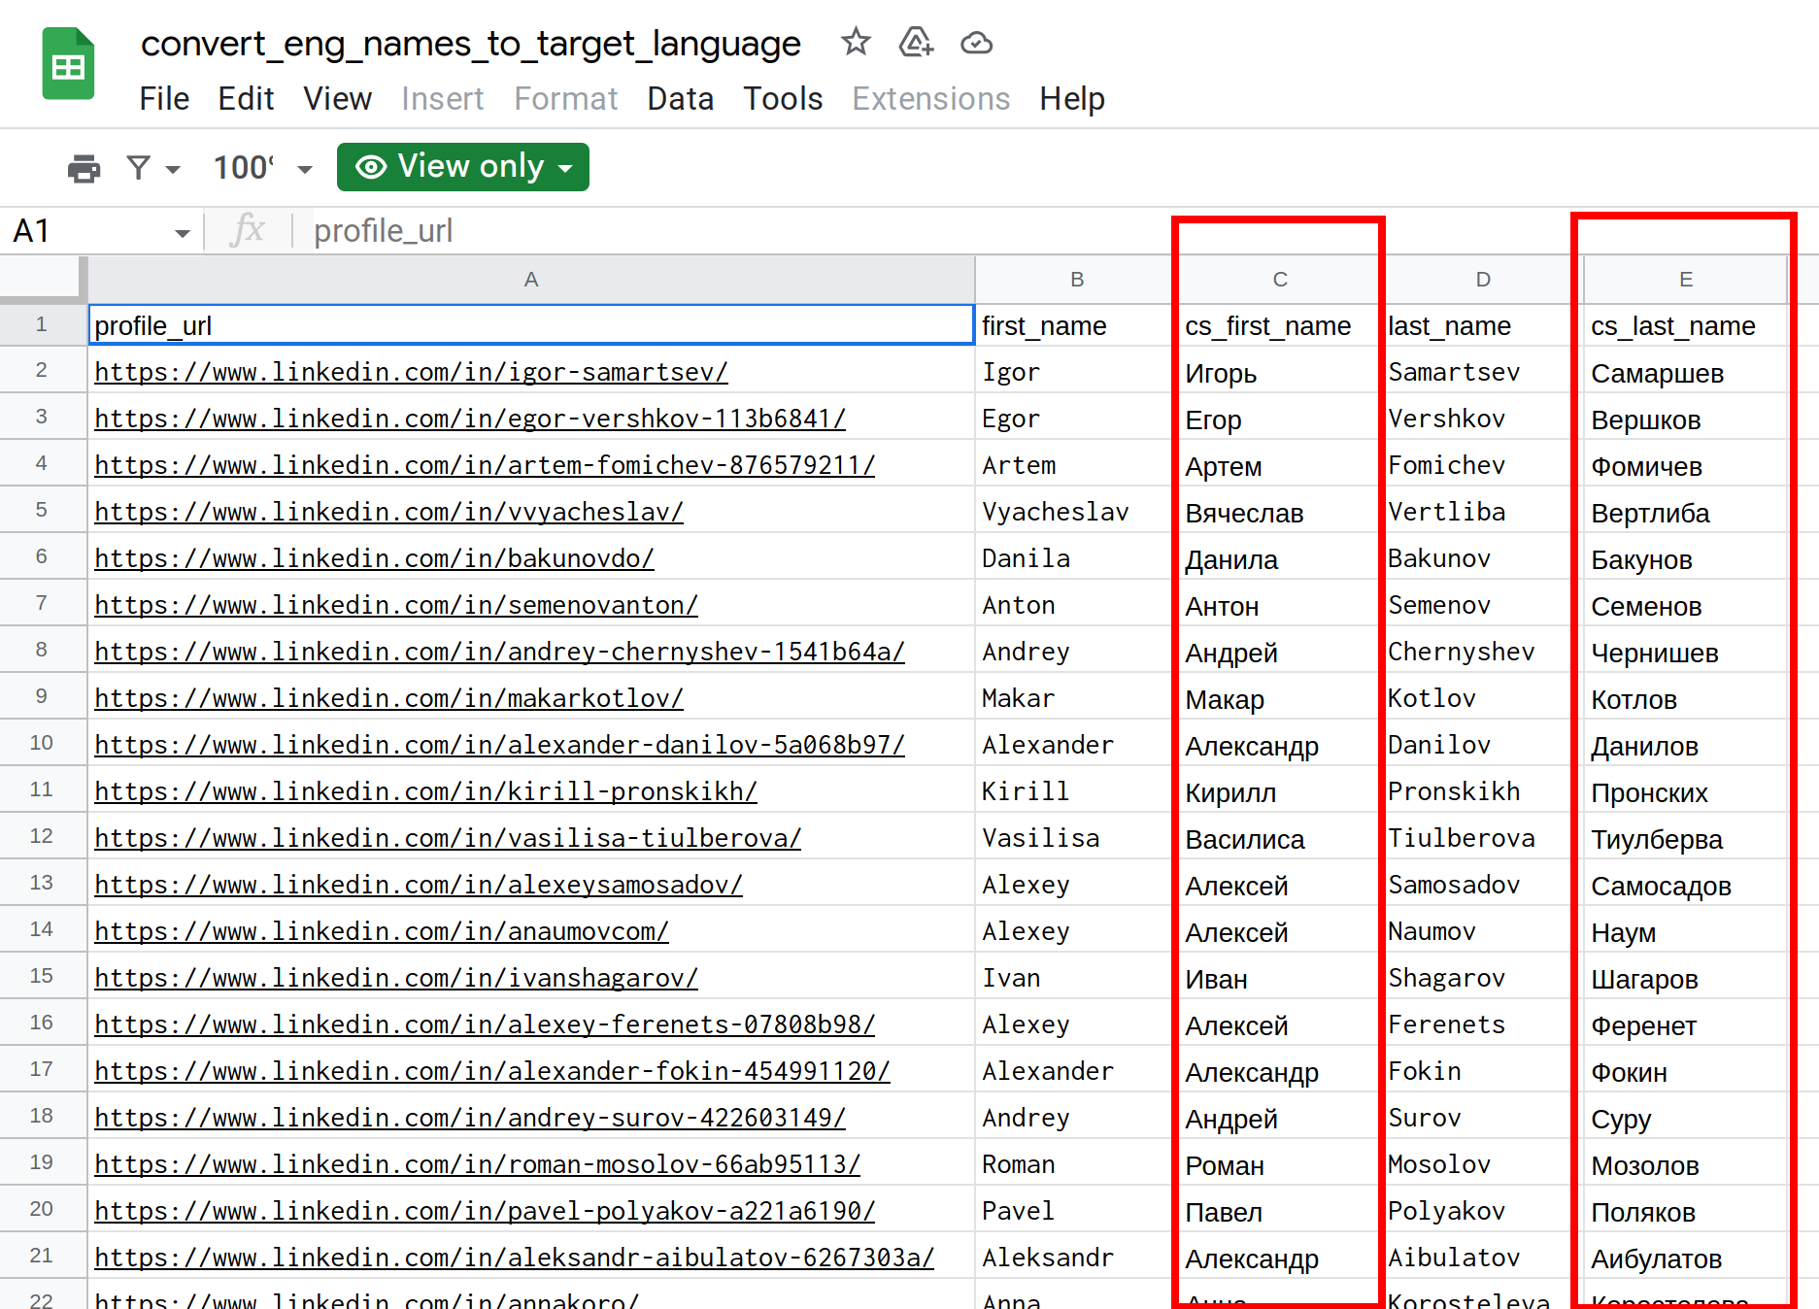
Task: Click the fx formula icon
Action: pos(249,231)
